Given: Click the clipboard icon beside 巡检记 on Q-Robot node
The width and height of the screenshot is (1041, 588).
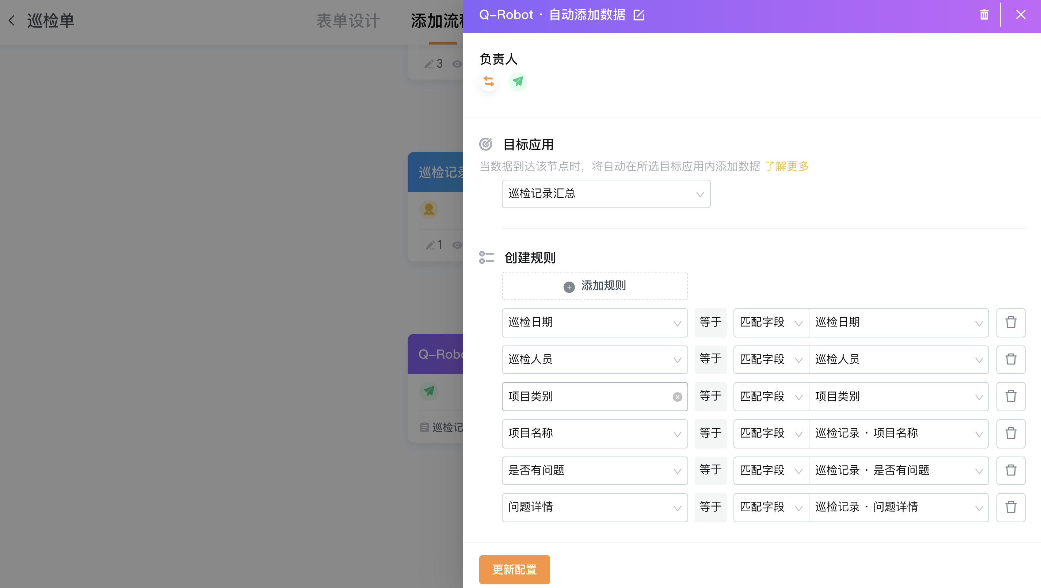Looking at the screenshot, I should (x=424, y=427).
